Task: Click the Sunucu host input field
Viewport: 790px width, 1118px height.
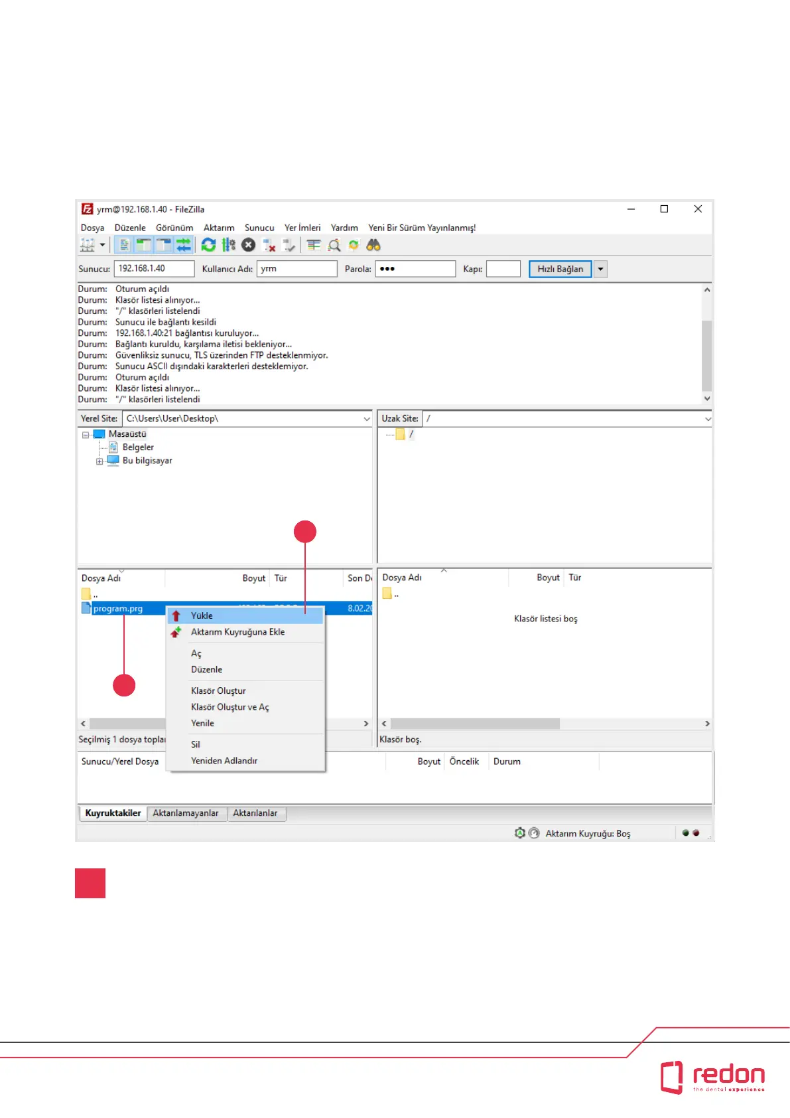Action: (x=155, y=268)
